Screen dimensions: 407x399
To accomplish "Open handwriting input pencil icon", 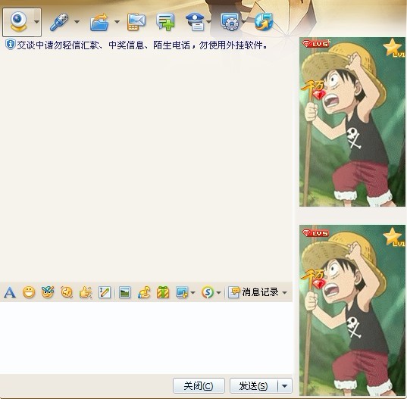I will click(x=105, y=292).
